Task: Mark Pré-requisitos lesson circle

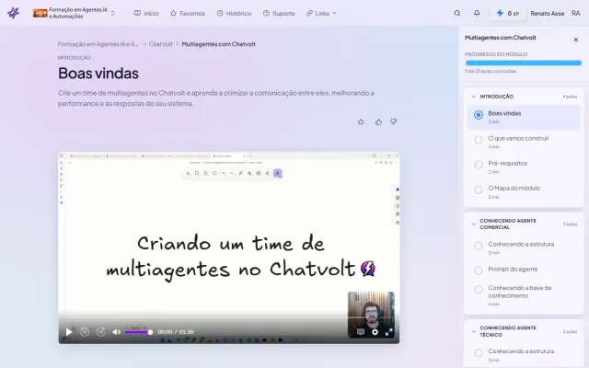Action: coord(479,165)
